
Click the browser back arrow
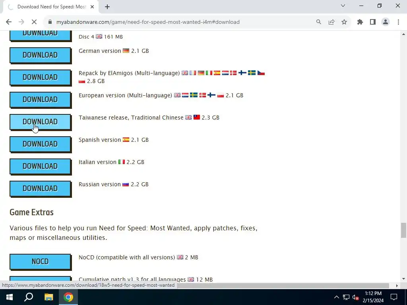click(9, 22)
